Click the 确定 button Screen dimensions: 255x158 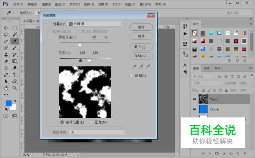click(x=141, y=27)
